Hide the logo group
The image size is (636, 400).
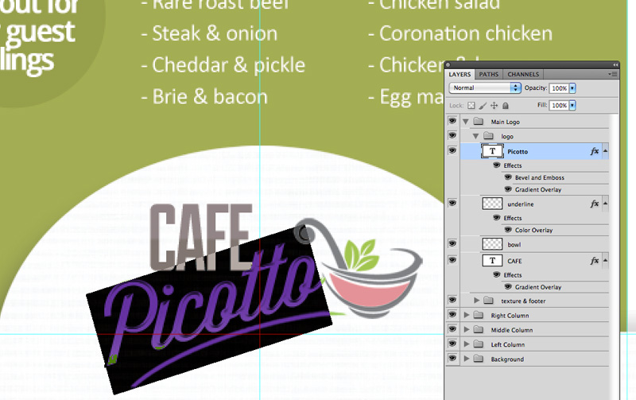(x=452, y=135)
